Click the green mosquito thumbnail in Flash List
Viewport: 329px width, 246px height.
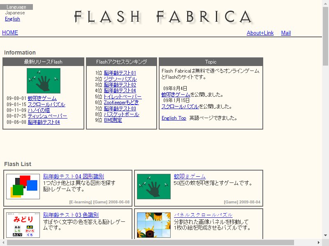coord(154,187)
